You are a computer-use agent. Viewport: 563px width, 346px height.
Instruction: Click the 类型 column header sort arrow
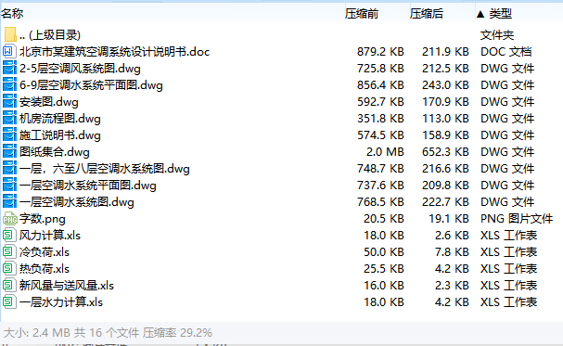click(480, 14)
